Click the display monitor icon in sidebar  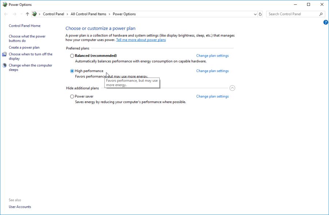tap(4, 54)
